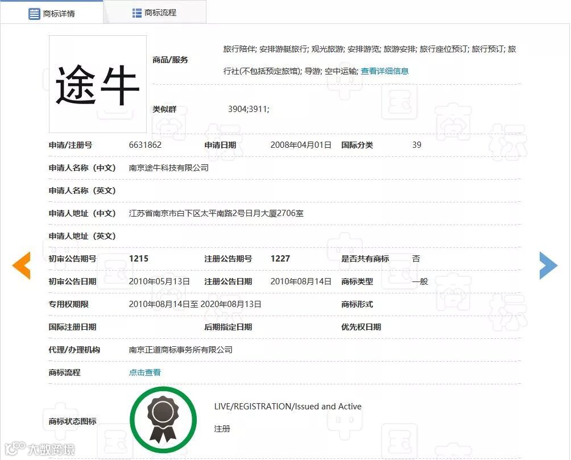Image resolution: width=571 pixels, height=460 pixels.
Task: Select registration announcement date 2010年08月14日
Action: point(301,281)
